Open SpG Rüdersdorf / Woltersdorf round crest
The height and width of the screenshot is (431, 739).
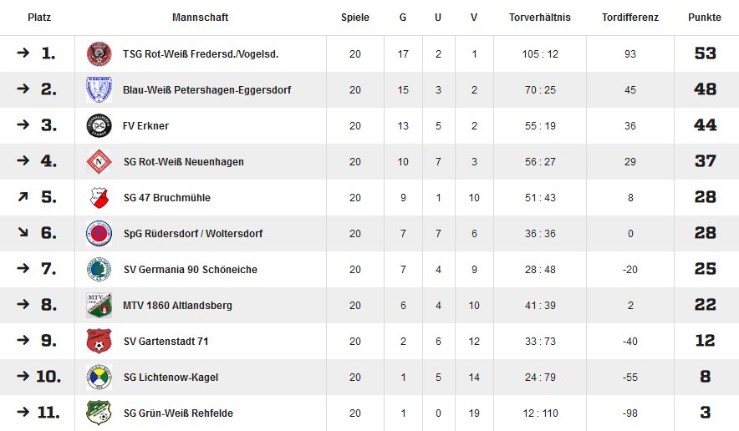click(x=99, y=234)
